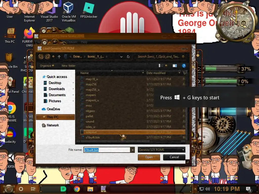Select Network in navigation pane
The image size is (259, 194).
pos(53,125)
